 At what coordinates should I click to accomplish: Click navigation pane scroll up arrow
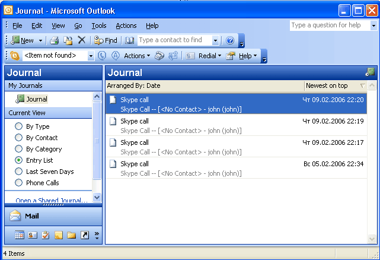pos(97,97)
